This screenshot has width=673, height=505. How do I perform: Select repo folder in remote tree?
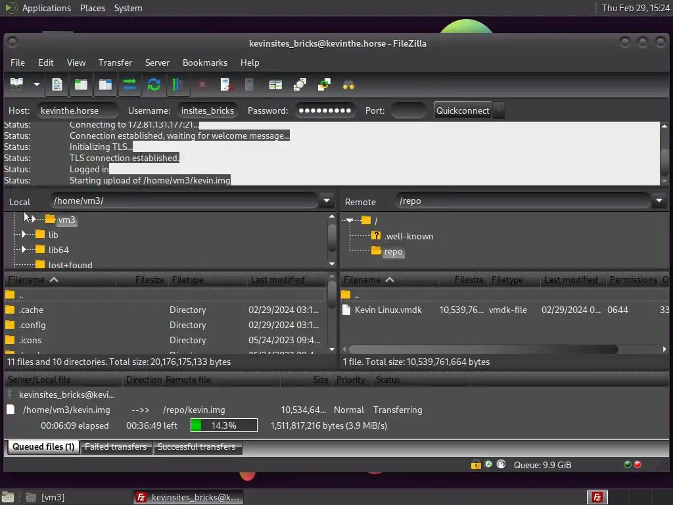tap(393, 252)
